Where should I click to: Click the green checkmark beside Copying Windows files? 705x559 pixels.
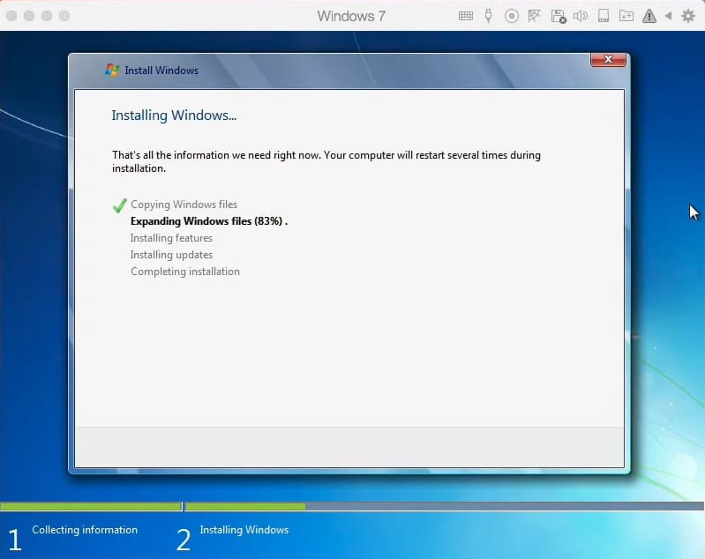click(x=120, y=205)
